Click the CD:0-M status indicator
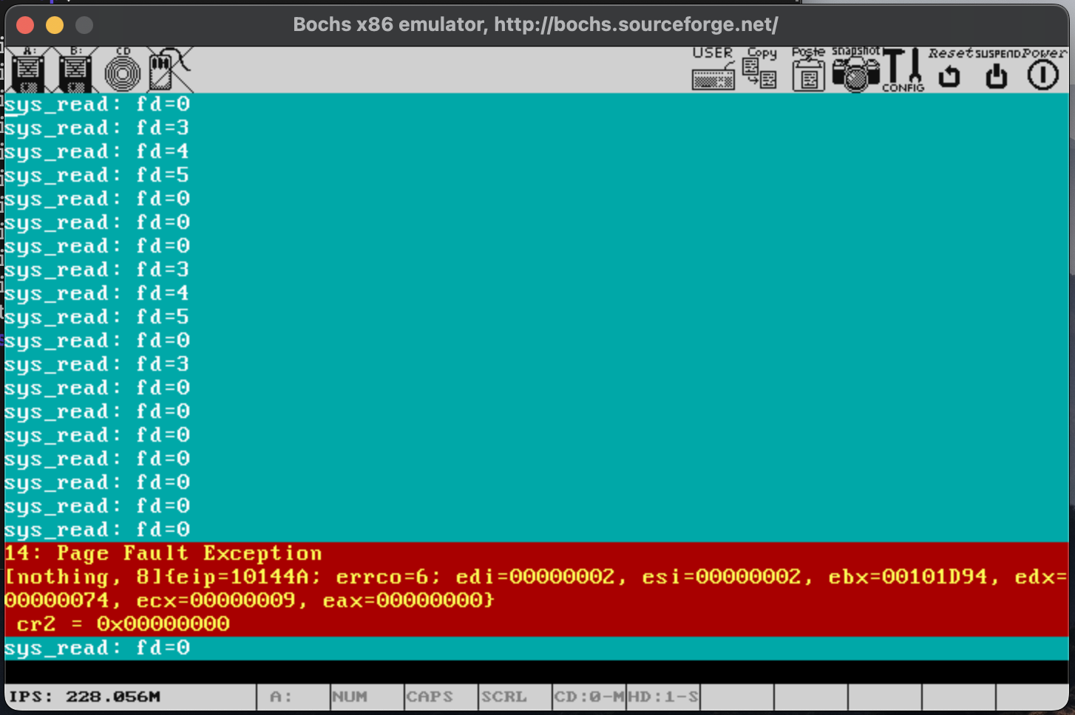 point(589,697)
